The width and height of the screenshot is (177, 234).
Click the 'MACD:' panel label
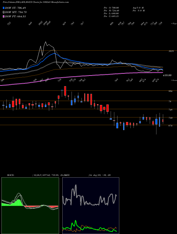(10, 175)
